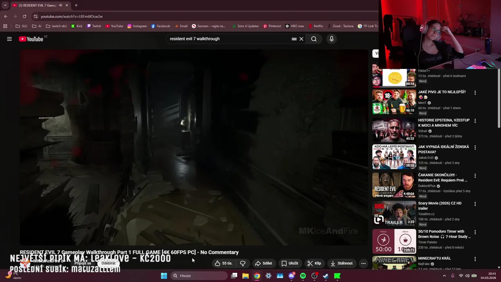The image size is (501, 282).
Task: Open options for JAKÉ PIVO JE TO NEJLEPŠÍ video
Action: click(475, 93)
